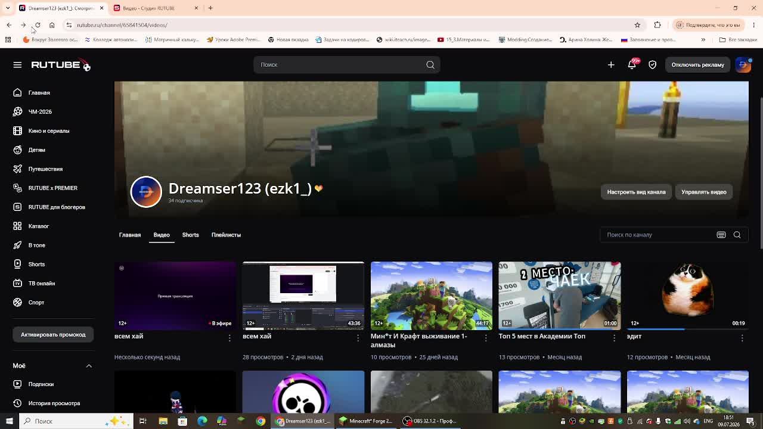Click the Windows Start button
The width and height of the screenshot is (763, 429).
9,421
